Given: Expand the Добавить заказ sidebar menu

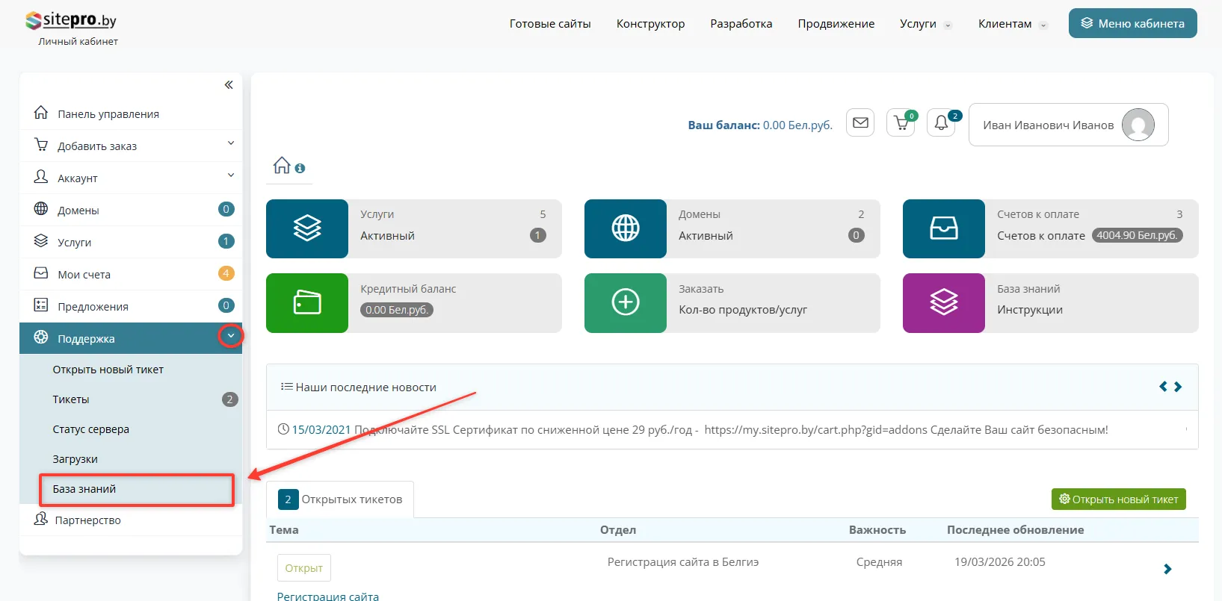Looking at the screenshot, I should (x=231, y=143).
